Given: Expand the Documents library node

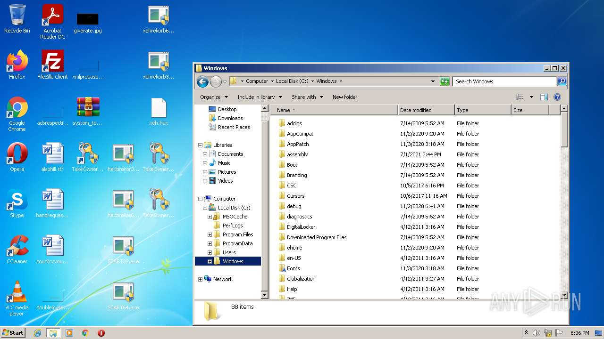Looking at the screenshot, I should point(205,154).
